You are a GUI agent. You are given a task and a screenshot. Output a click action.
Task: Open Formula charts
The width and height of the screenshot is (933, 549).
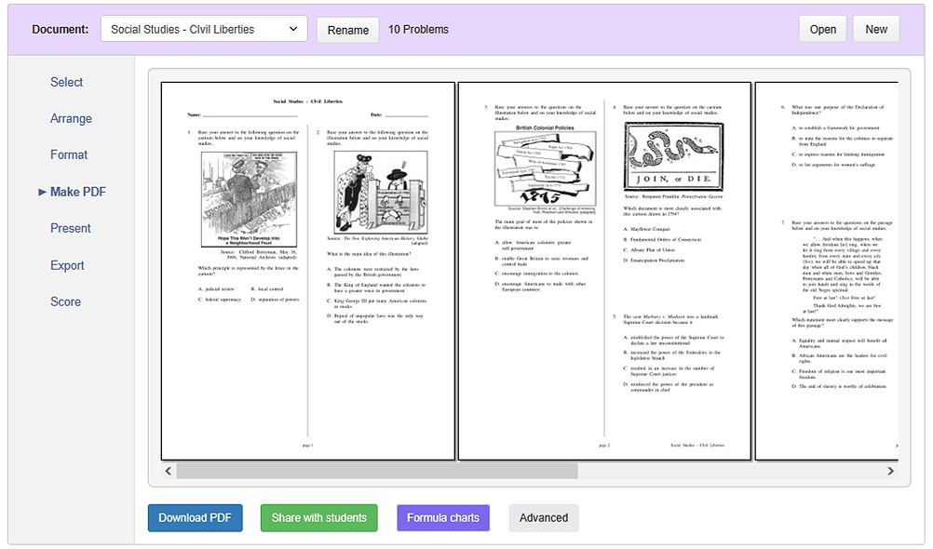point(443,518)
